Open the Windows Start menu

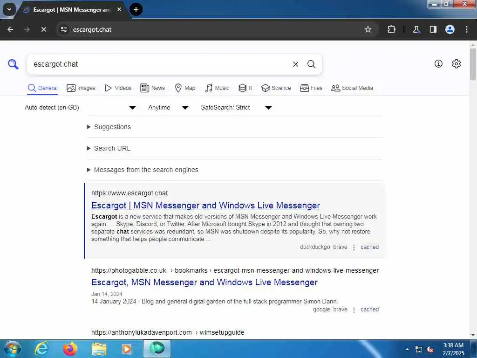pyautogui.click(x=13, y=349)
